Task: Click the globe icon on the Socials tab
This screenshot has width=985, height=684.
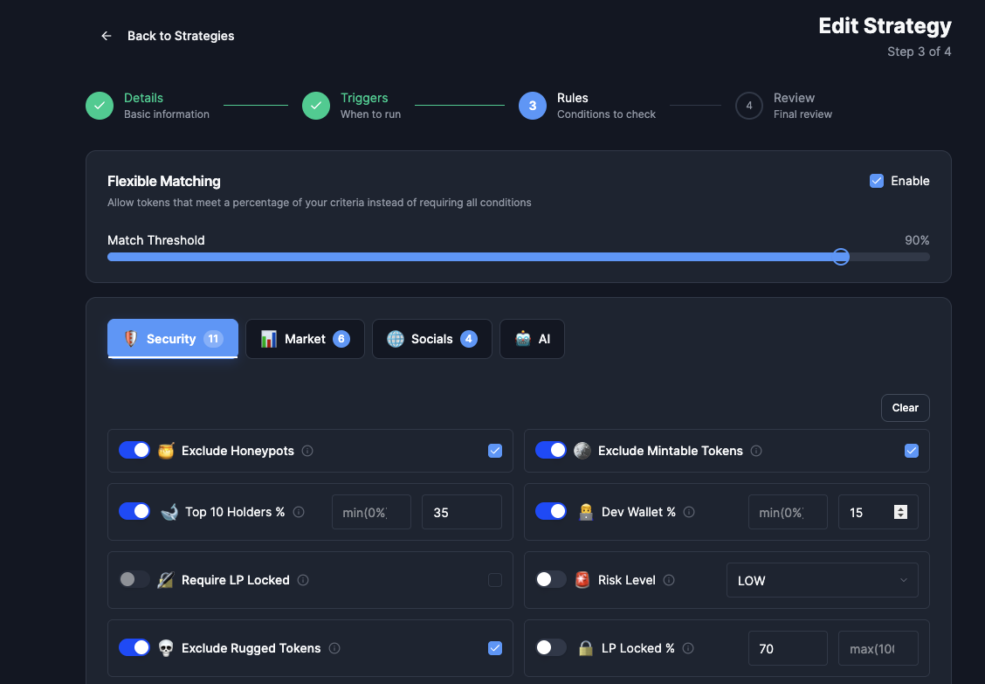Action: (x=396, y=338)
